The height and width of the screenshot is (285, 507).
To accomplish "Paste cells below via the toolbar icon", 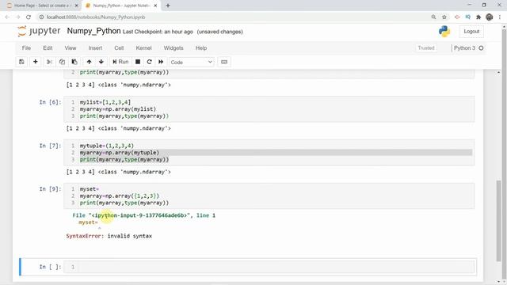I will click(x=74, y=62).
